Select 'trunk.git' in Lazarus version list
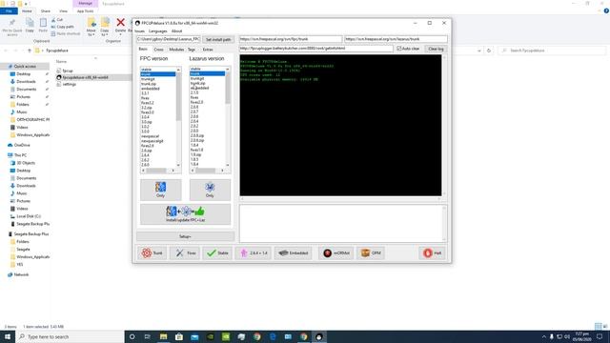Screen dimensions: 610x343 coord(197,78)
